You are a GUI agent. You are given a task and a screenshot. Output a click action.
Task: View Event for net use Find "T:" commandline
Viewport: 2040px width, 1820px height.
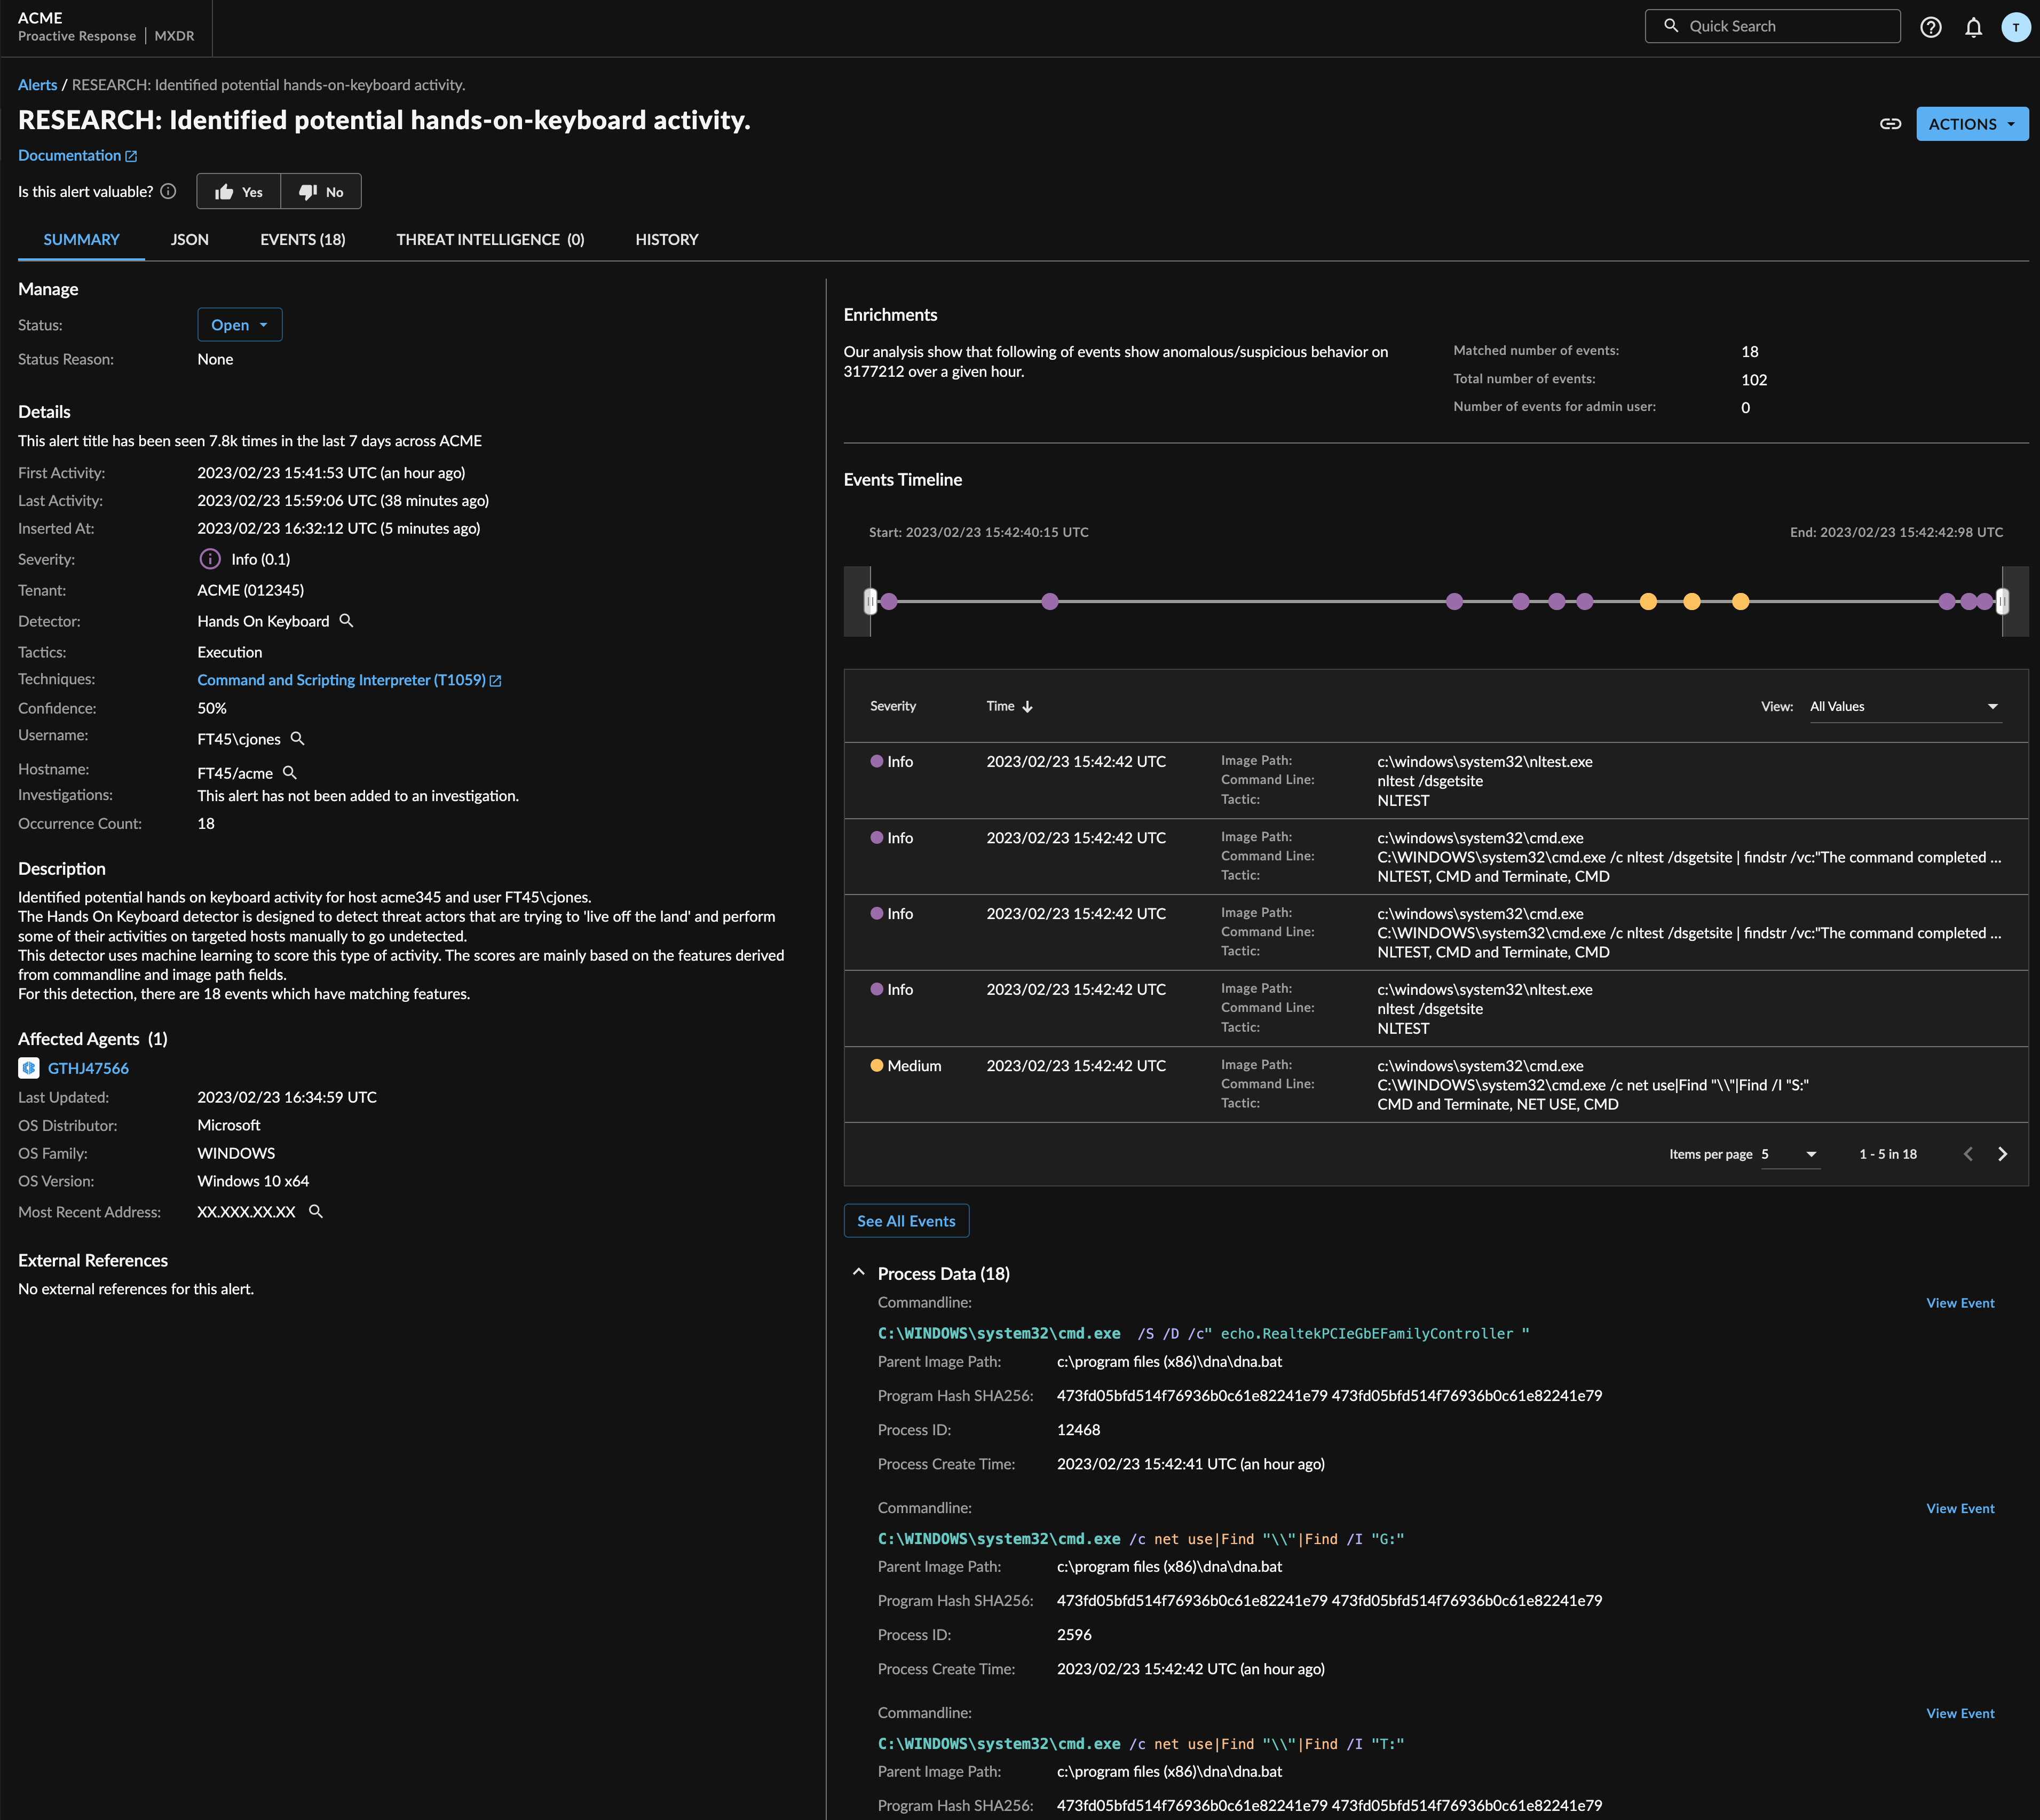pos(1960,1713)
